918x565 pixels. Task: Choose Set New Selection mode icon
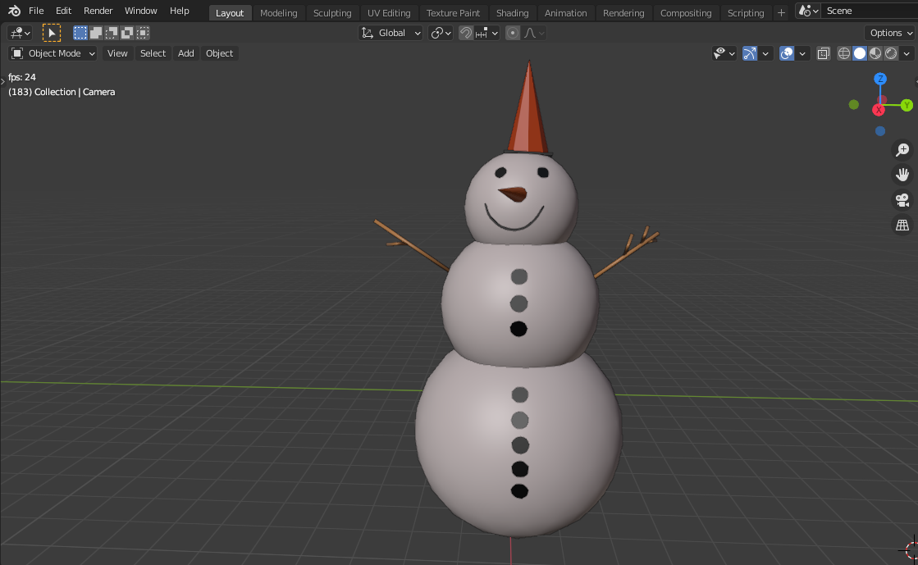[x=80, y=33]
